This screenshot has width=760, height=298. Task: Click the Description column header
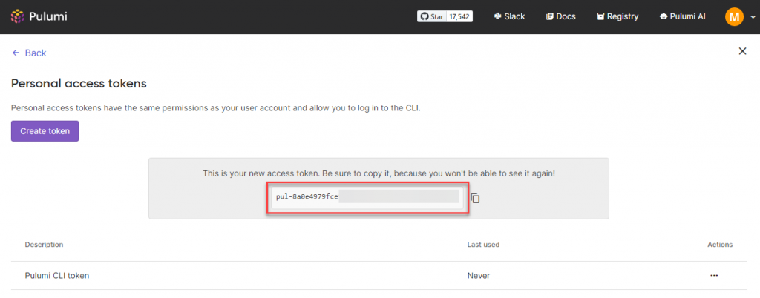click(x=44, y=245)
